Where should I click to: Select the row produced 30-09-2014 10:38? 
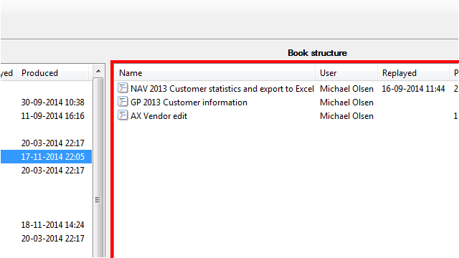pyautogui.click(x=46, y=102)
